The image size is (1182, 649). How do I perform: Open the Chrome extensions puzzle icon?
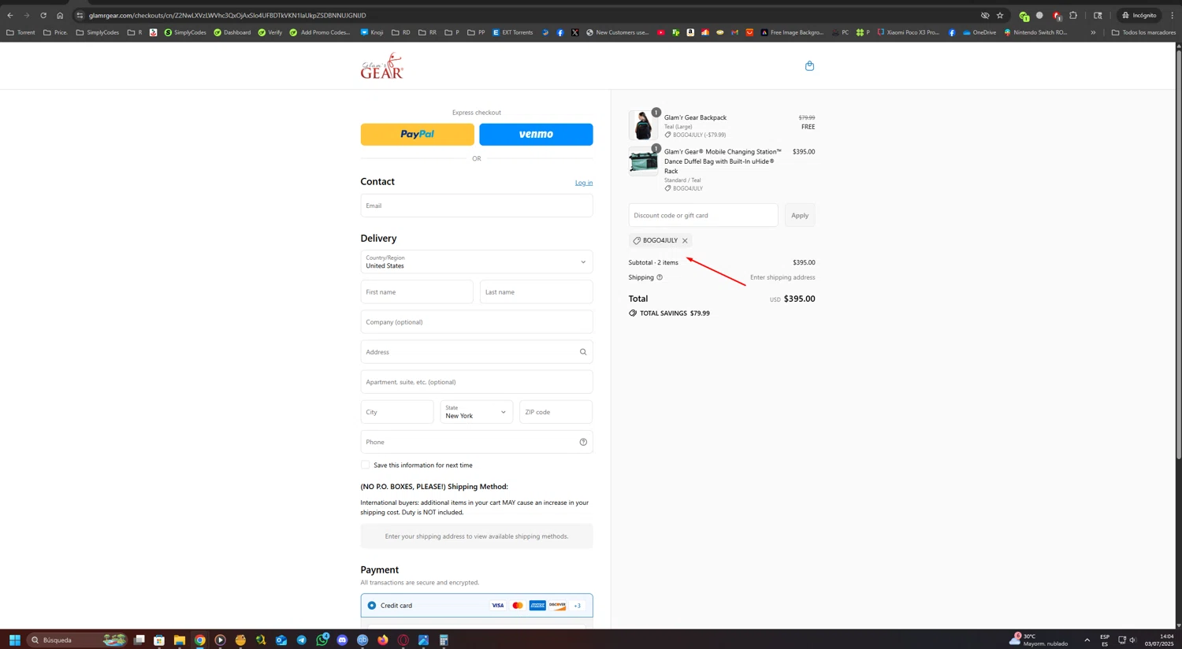coord(1073,15)
